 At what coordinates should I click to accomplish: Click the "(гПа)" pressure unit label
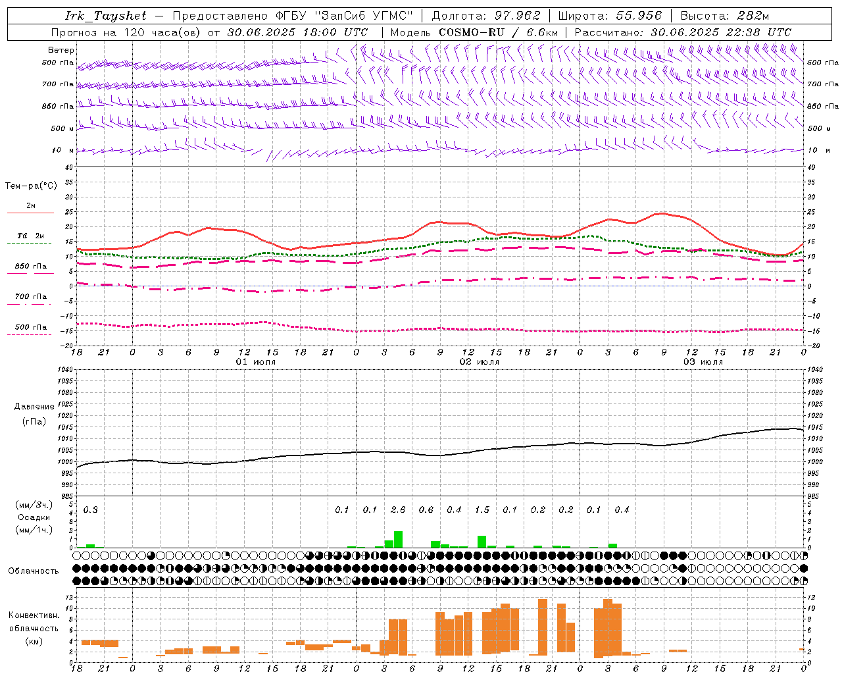pyautogui.click(x=34, y=422)
